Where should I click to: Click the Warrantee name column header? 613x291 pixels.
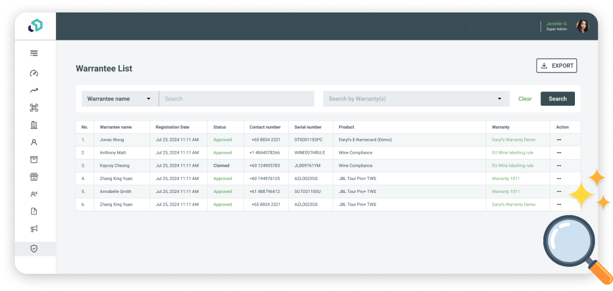[115, 127]
